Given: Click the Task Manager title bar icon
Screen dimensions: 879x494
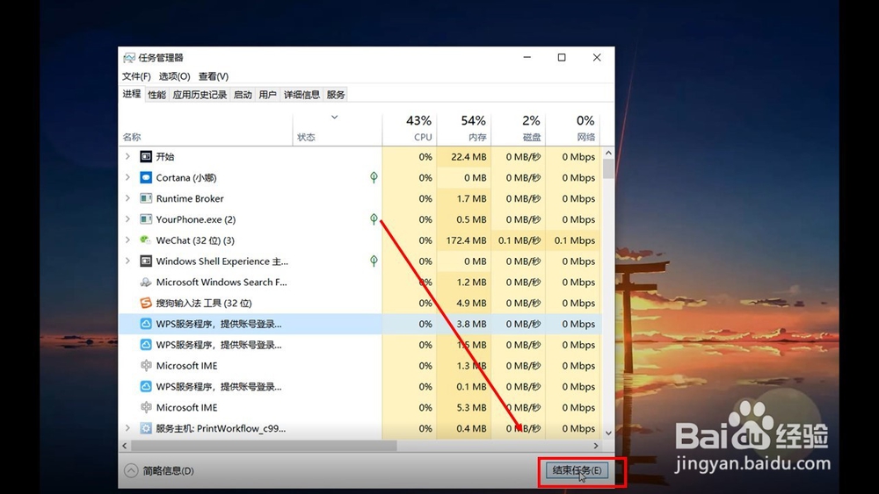Looking at the screenshot, I should 129,58.
